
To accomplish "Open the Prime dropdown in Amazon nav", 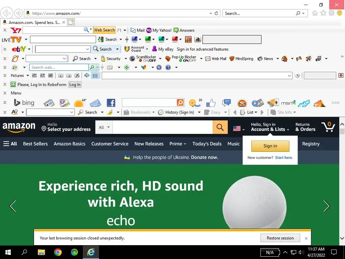I will (178, 144).
